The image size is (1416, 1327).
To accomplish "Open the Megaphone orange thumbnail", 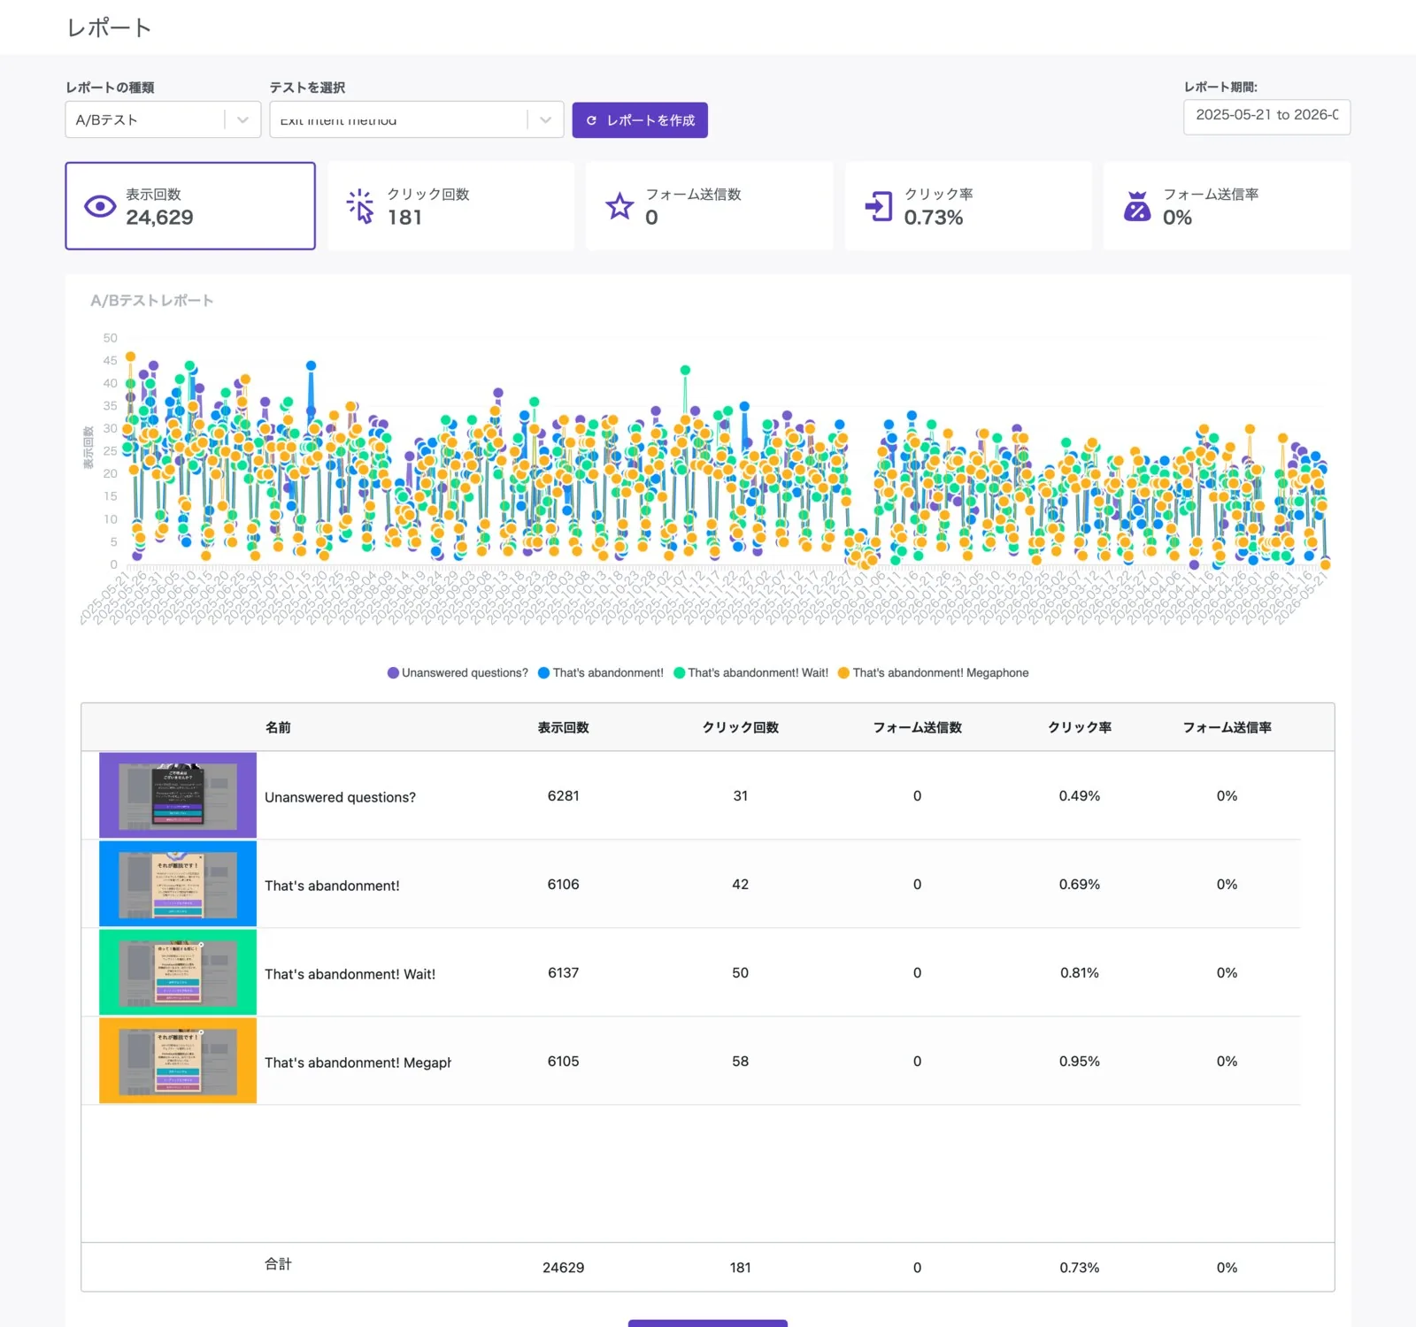I will click(178, 1061).
